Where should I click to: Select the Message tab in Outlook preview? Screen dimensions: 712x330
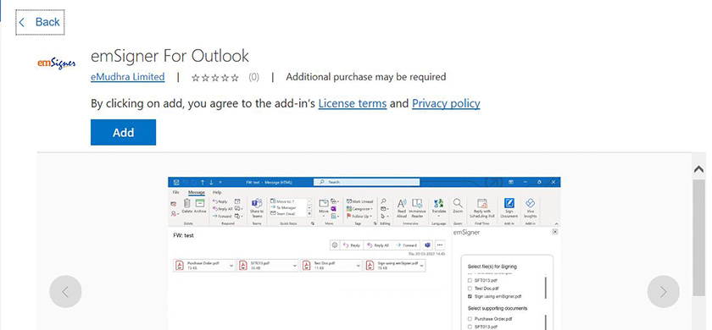pyautogui.click(x=197, y=192)
